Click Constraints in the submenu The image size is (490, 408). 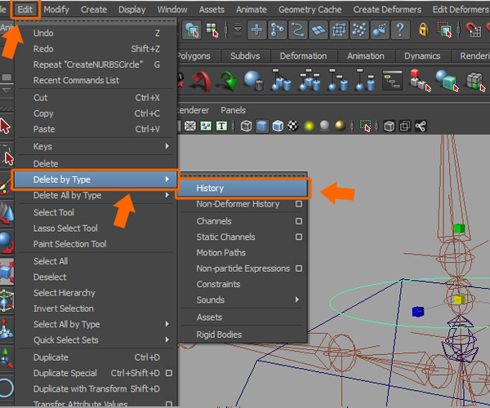(243, 284)
